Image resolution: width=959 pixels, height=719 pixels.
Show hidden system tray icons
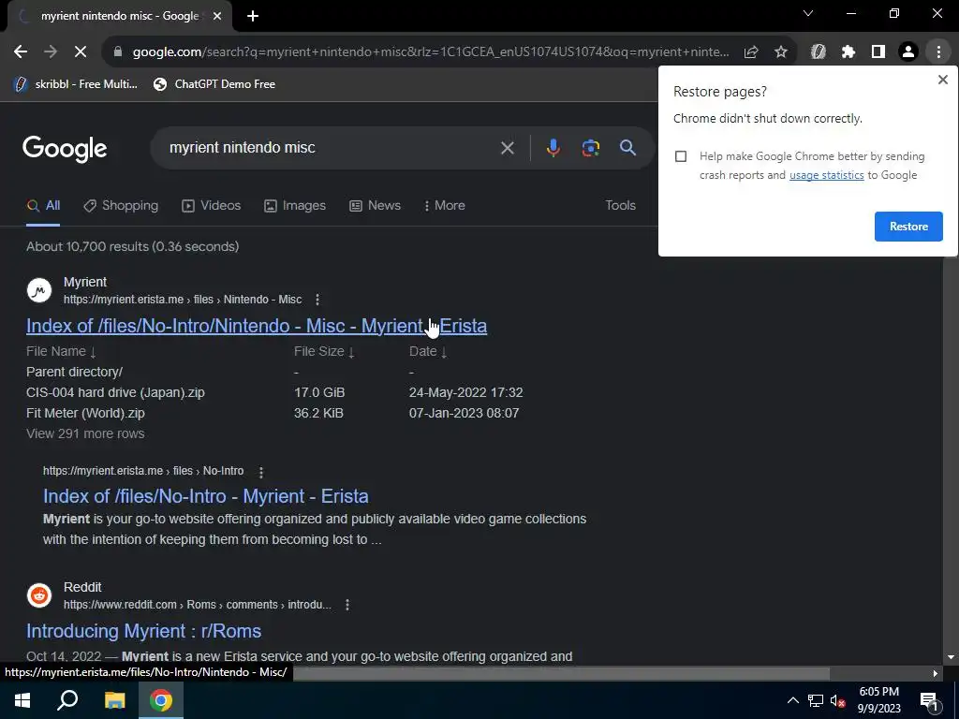tap(792, 700)
